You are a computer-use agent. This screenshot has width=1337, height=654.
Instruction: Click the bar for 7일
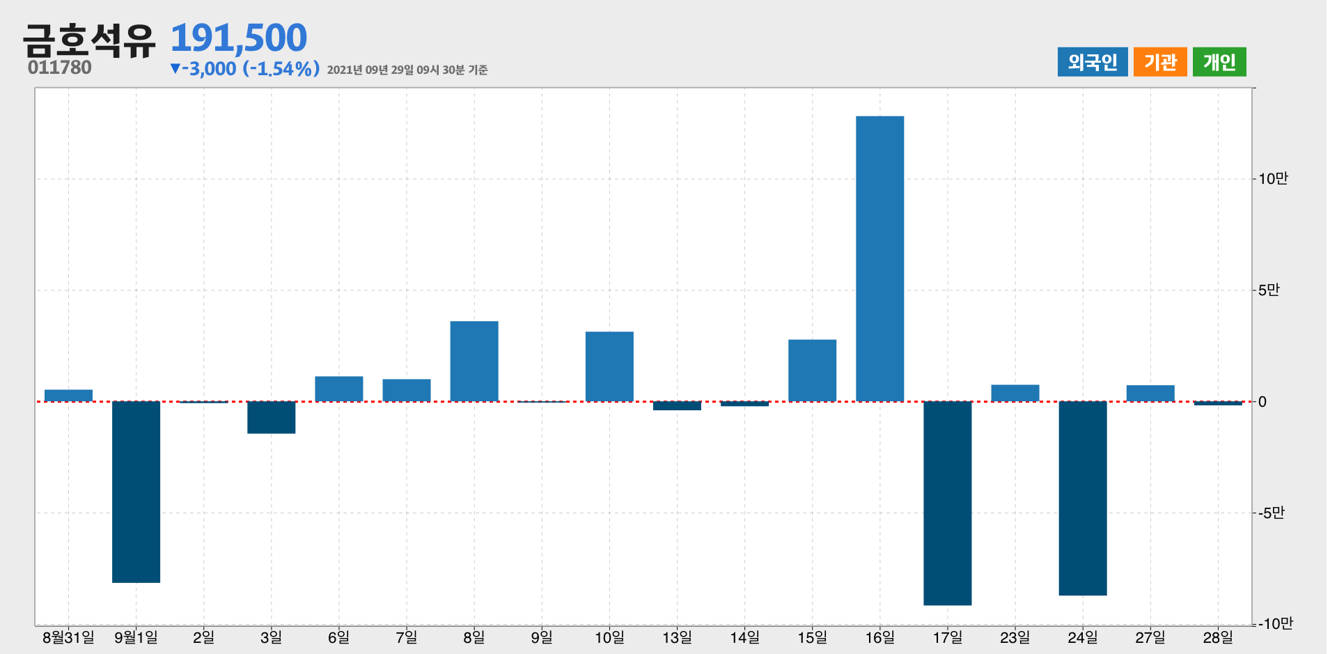pyautogui.click(x=407, y=390)
